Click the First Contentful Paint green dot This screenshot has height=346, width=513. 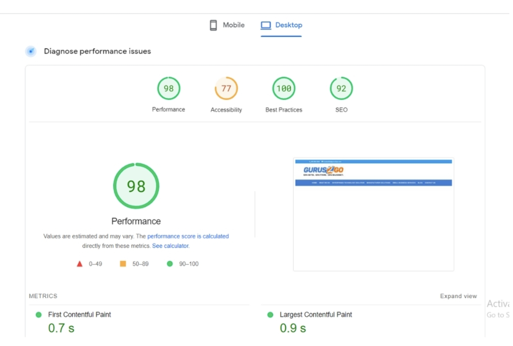(39, 315)
